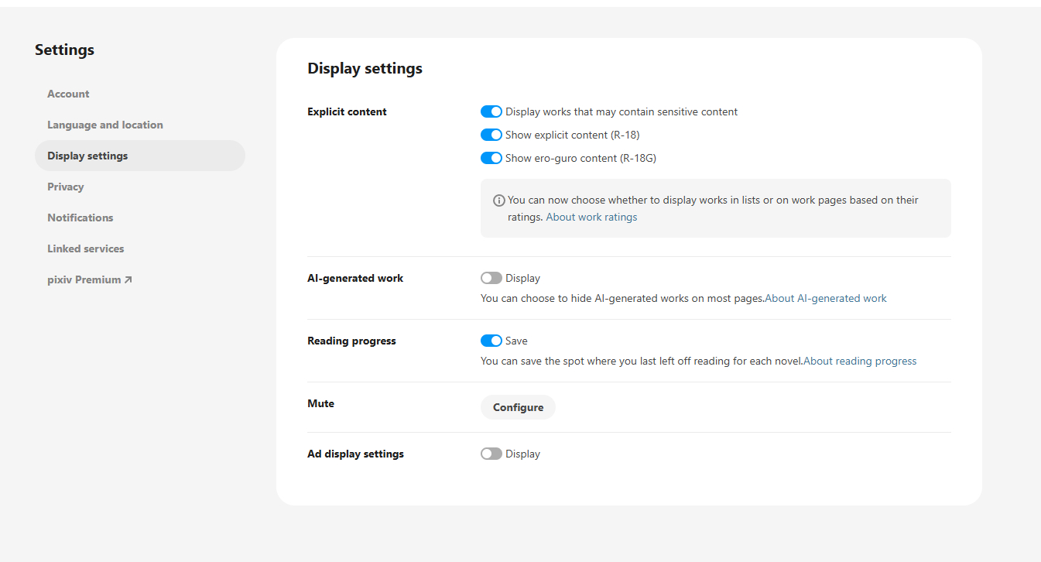Screen dimensions: 1041x562
Task: Click the Display settings panel title heading
Action: pos(365,69)
